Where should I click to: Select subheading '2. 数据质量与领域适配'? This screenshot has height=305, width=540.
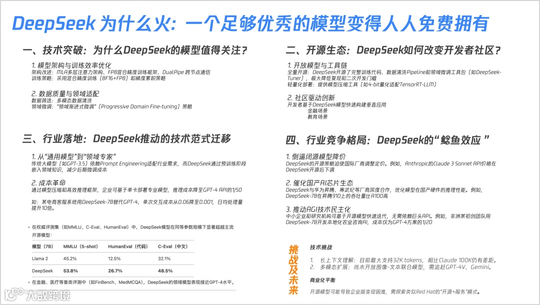point(65,94)
